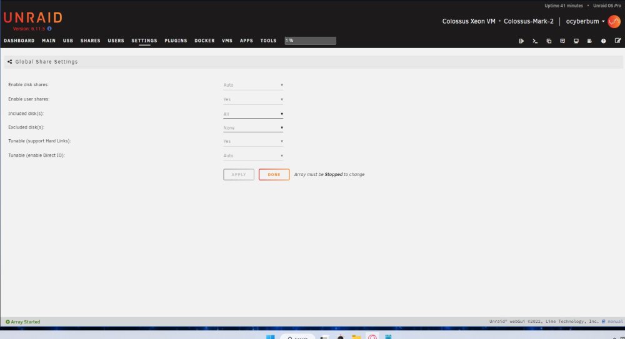Select the Settings tab
Image resolution: width=625 pixels, height=339 pixels.
[144, 41]
